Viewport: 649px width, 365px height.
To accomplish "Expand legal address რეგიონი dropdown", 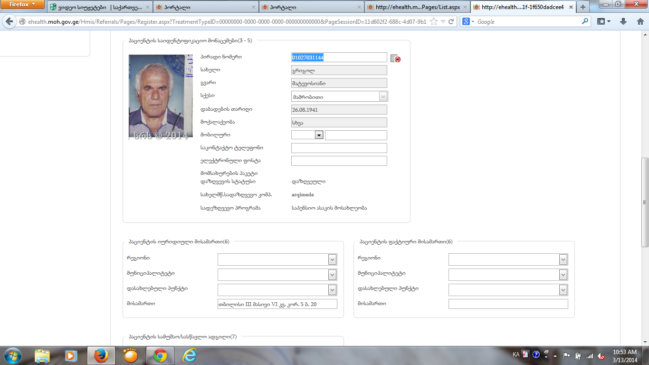I will pos(332,259).
